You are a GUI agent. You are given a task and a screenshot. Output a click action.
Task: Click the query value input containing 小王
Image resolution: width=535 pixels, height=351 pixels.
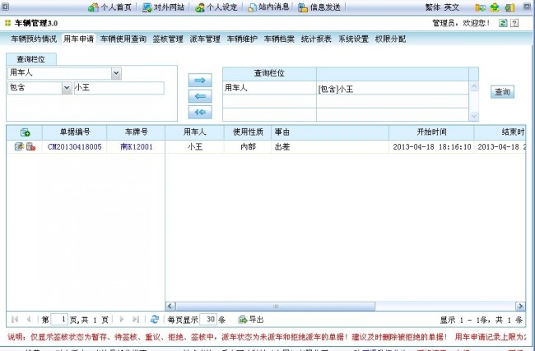pos(119,87)
